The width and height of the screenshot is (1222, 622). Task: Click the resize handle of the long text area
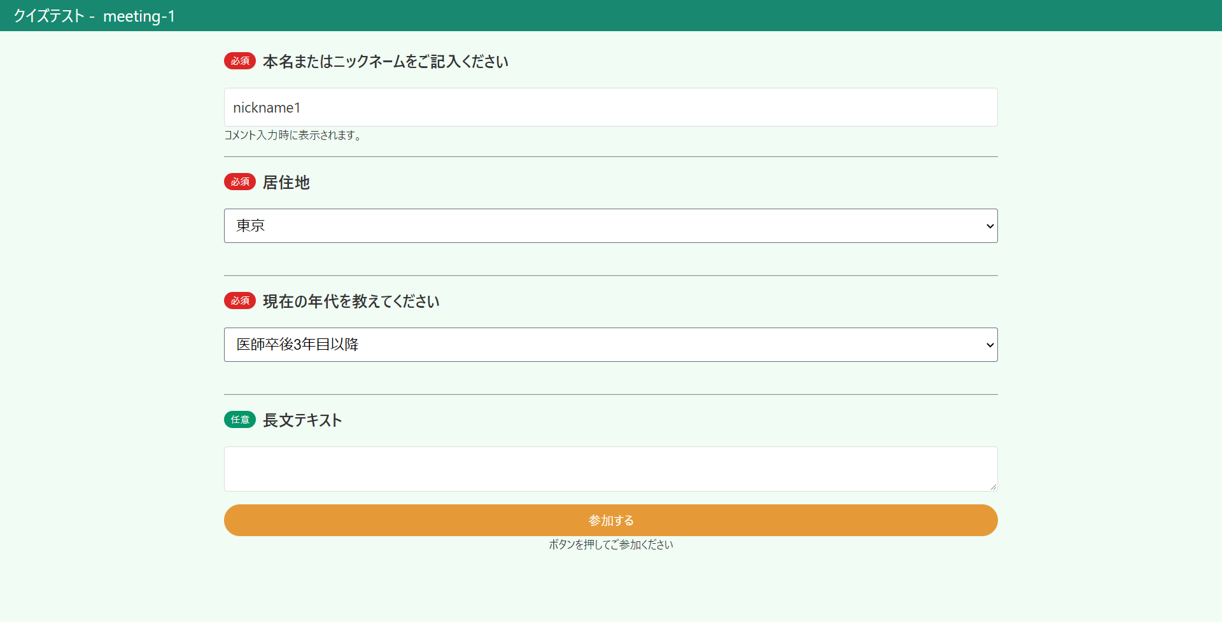pyautogui.click(x=993, y=487)
